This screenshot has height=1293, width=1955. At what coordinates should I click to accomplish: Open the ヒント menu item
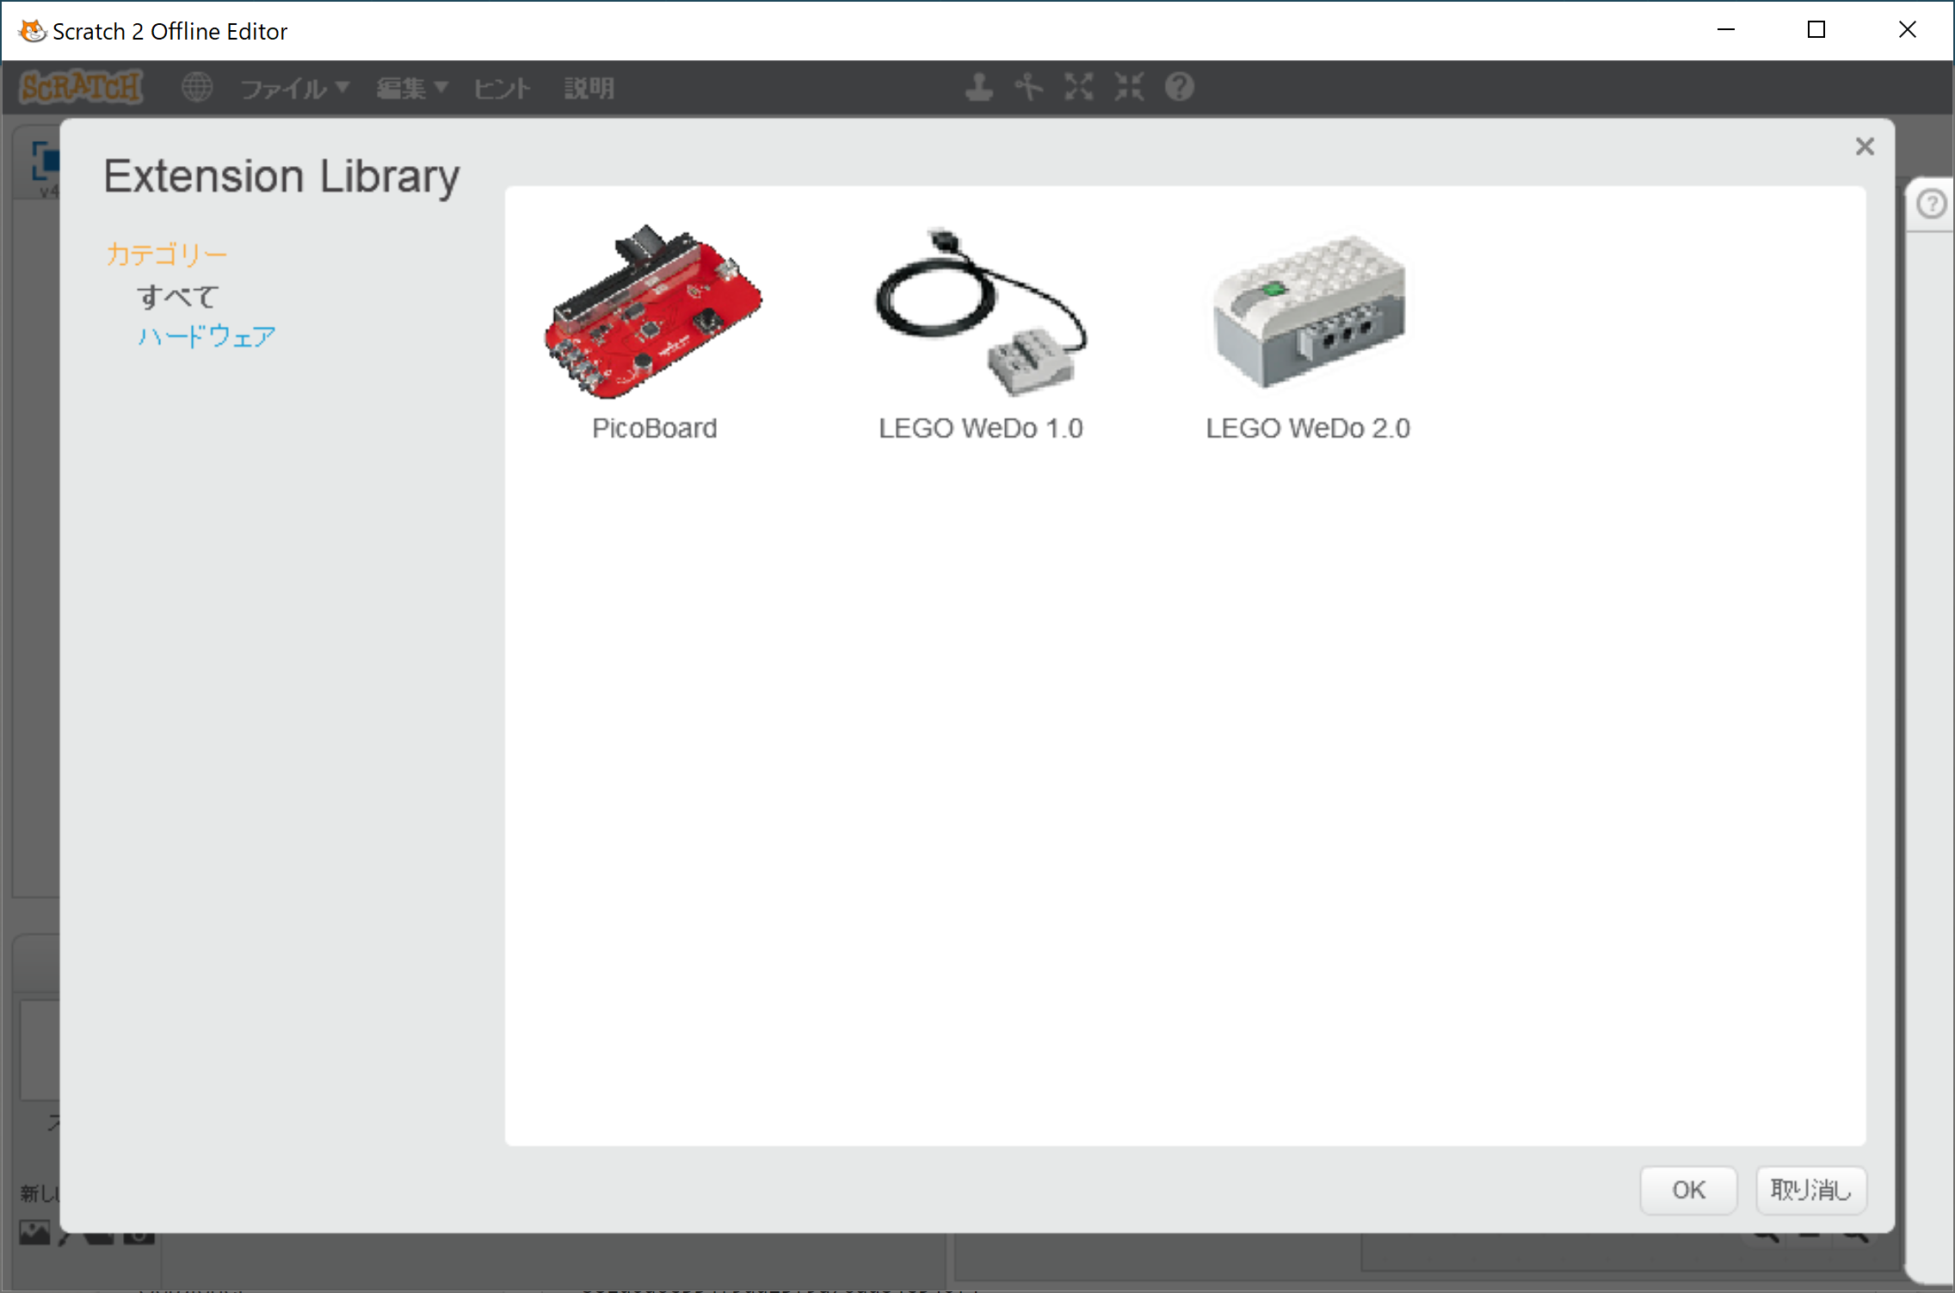(503, 88)
